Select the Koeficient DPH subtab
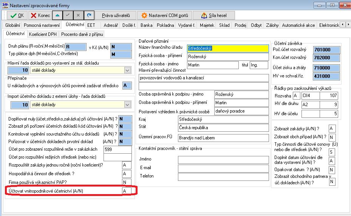Image resolution: width=351 pixels, height=216 pixels. [43, 34]
